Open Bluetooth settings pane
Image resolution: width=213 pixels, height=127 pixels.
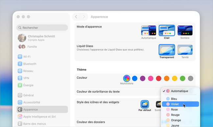coord(42,64)
